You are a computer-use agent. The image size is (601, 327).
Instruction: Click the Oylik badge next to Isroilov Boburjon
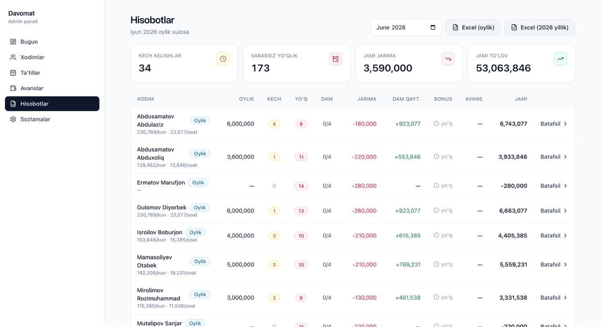[x=195, y=232]
